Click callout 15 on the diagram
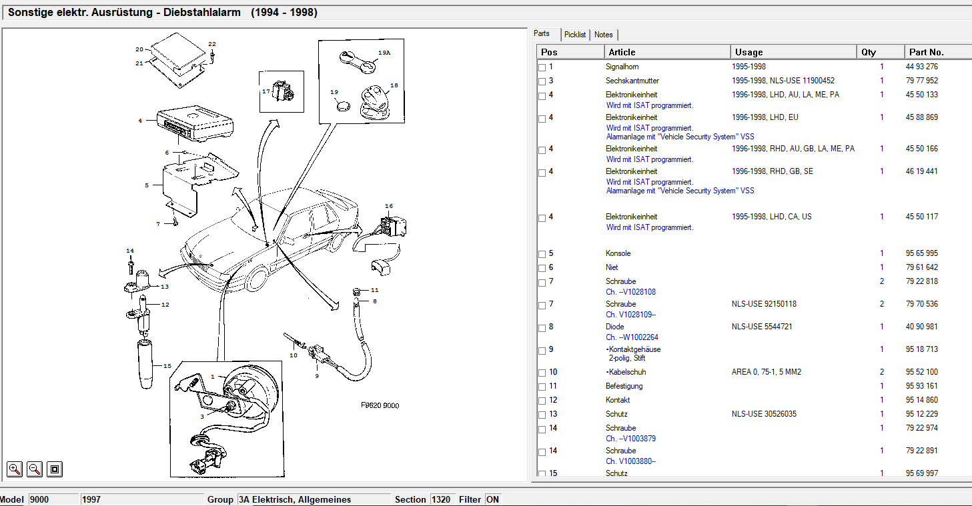 coord(167,365)
